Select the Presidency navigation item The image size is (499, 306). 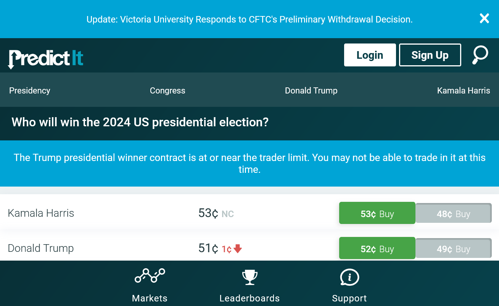(30, 90)
